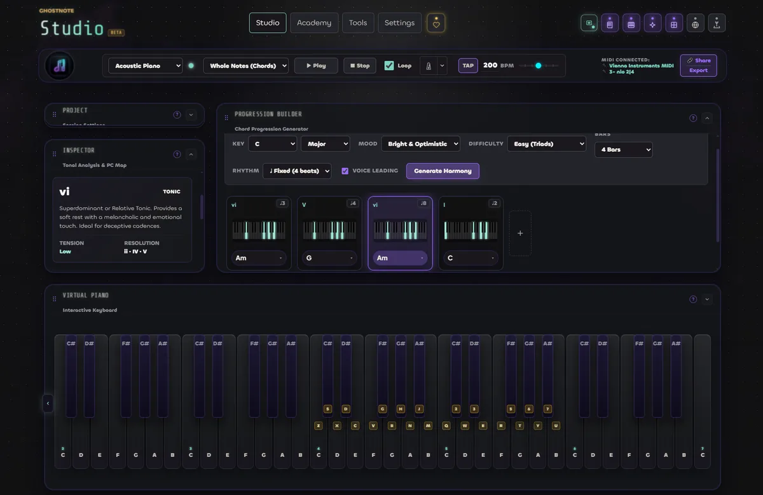Open the metronome options dropdown arrow
Image resolution: width=763 pixels, height=495 pixels.
(x=442, y=65)
